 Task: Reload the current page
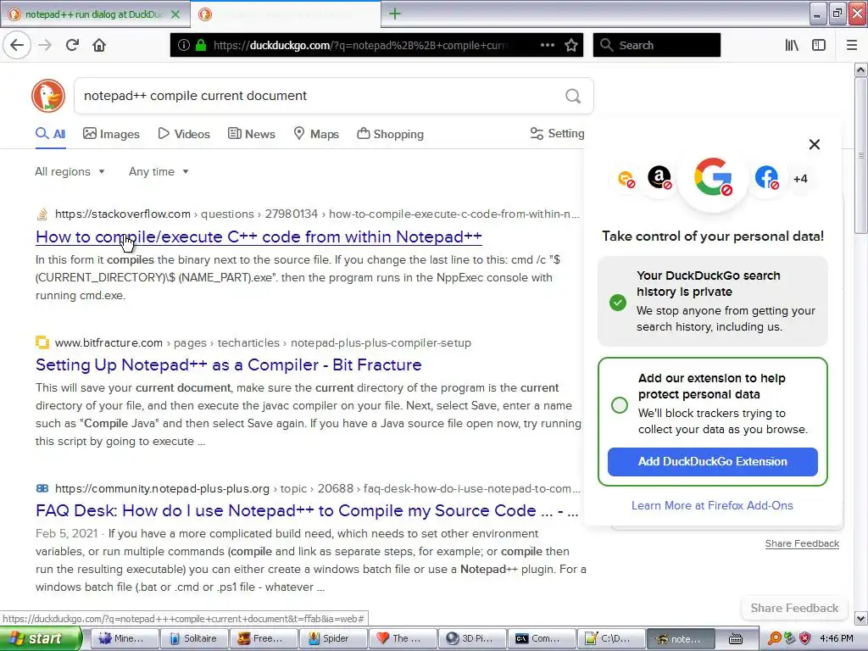[x=72, y=45]
